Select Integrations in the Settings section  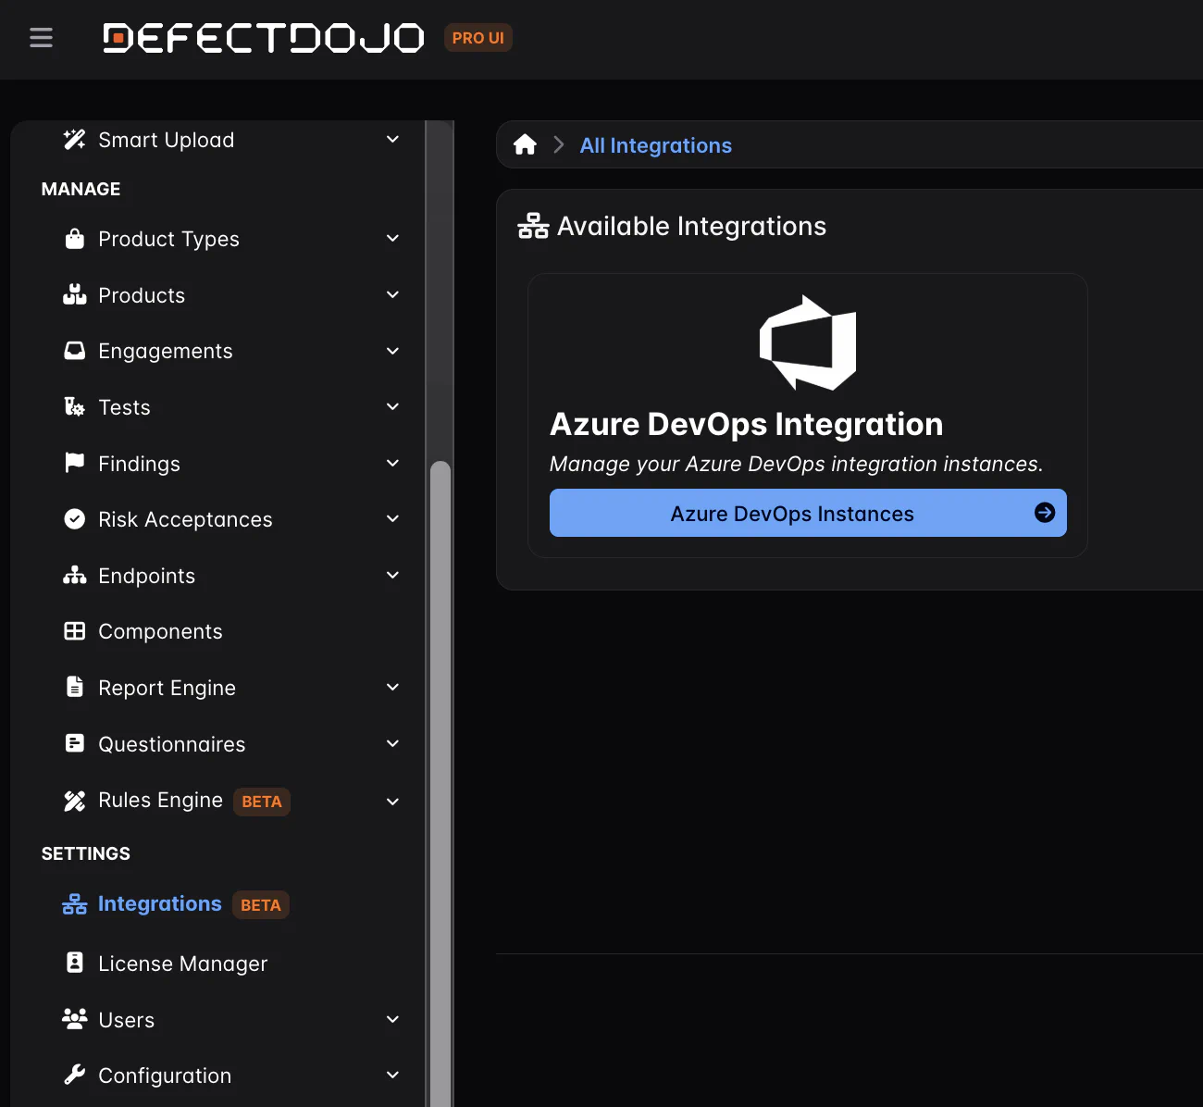[x=159, y=904]
